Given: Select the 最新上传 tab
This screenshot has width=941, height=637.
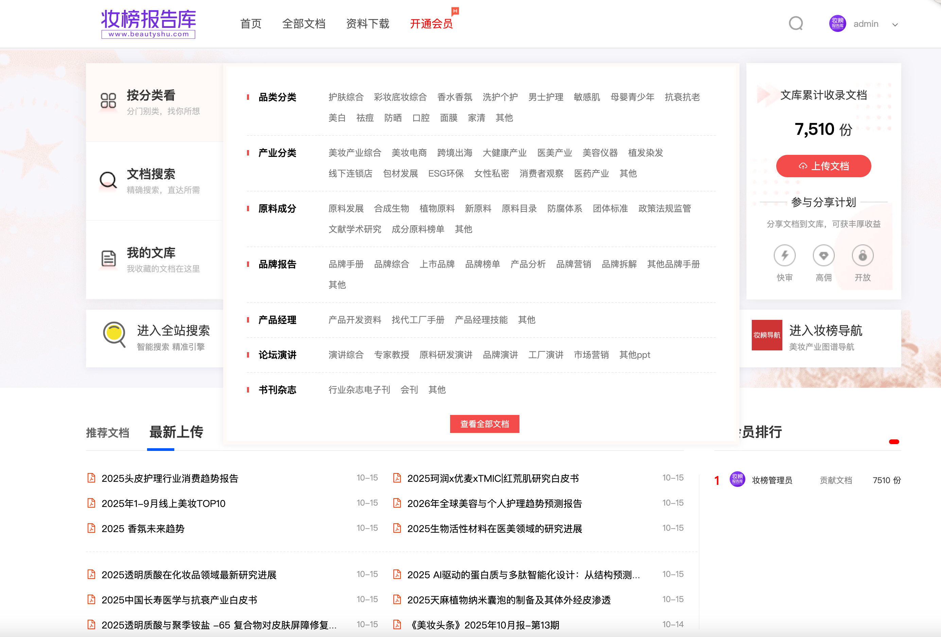Looking at the screenshot, I should pos(176,432).
